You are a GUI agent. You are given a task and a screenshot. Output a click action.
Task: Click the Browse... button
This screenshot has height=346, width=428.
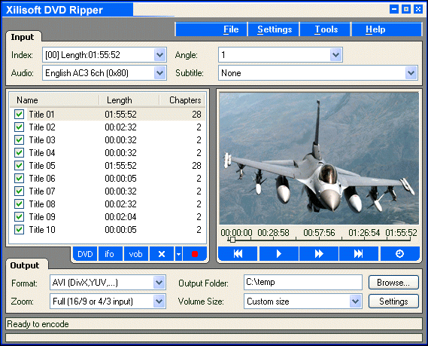coord(393,283)
